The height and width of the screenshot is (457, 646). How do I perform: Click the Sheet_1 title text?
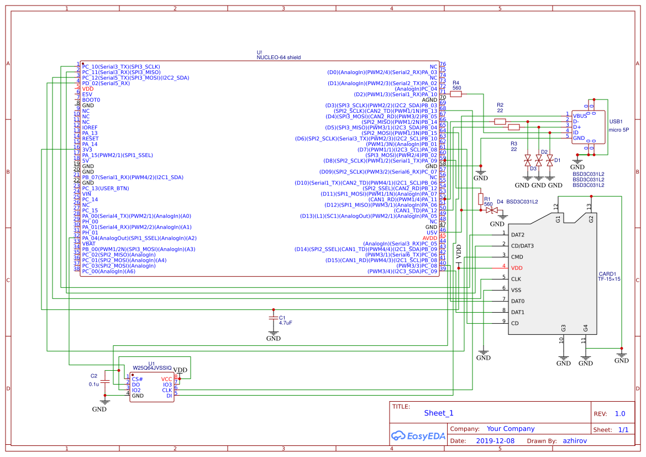click(x=439, y=413)
